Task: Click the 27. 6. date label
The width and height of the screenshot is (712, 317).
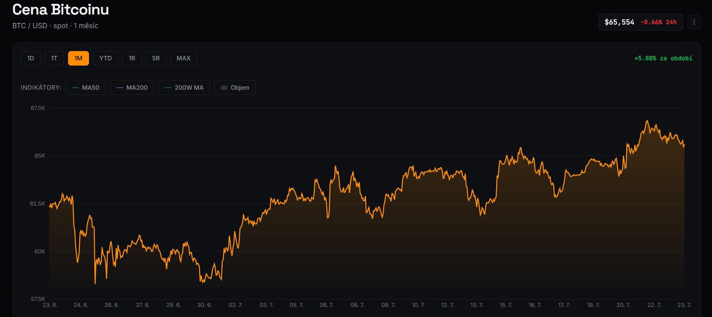Action: (143, 305)
